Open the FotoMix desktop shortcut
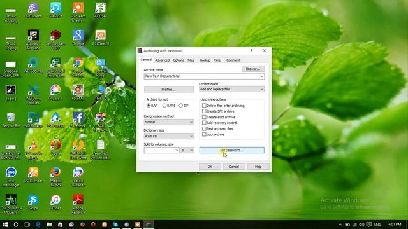This screenshot has width=408, height=229. tap(78, 93)
